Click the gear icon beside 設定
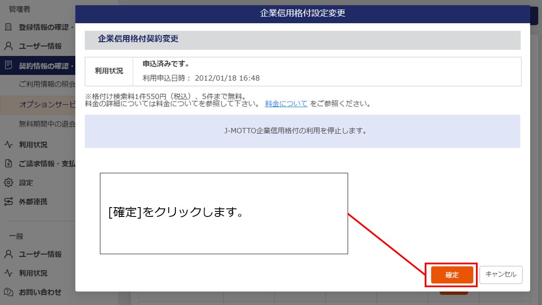The image size is (542, 305). (x=8, y=183)
